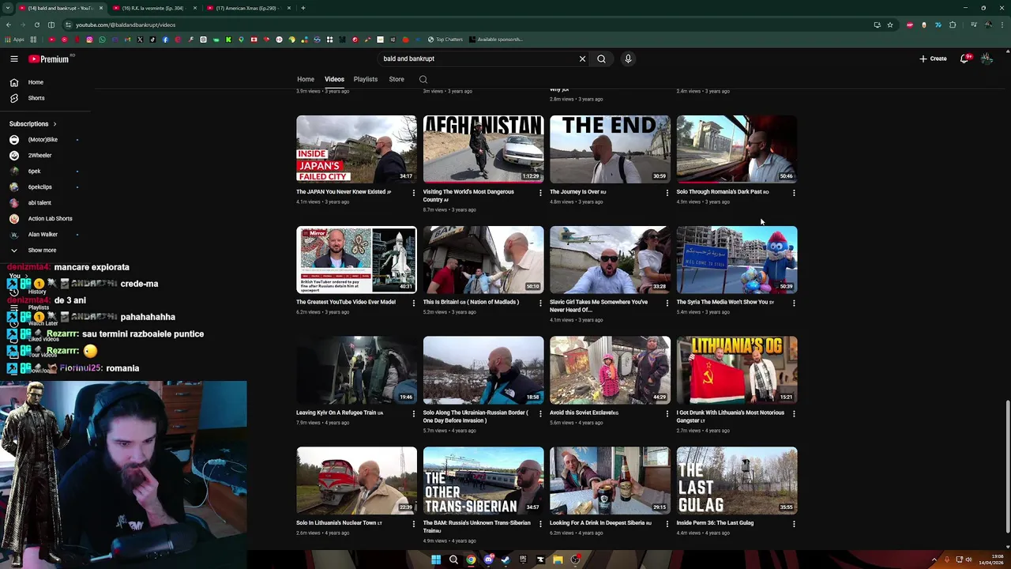Open title Solo Along The Ukrainian-Russian Border
This screenshot has height=569, width=1011.
tap(475, 416)
